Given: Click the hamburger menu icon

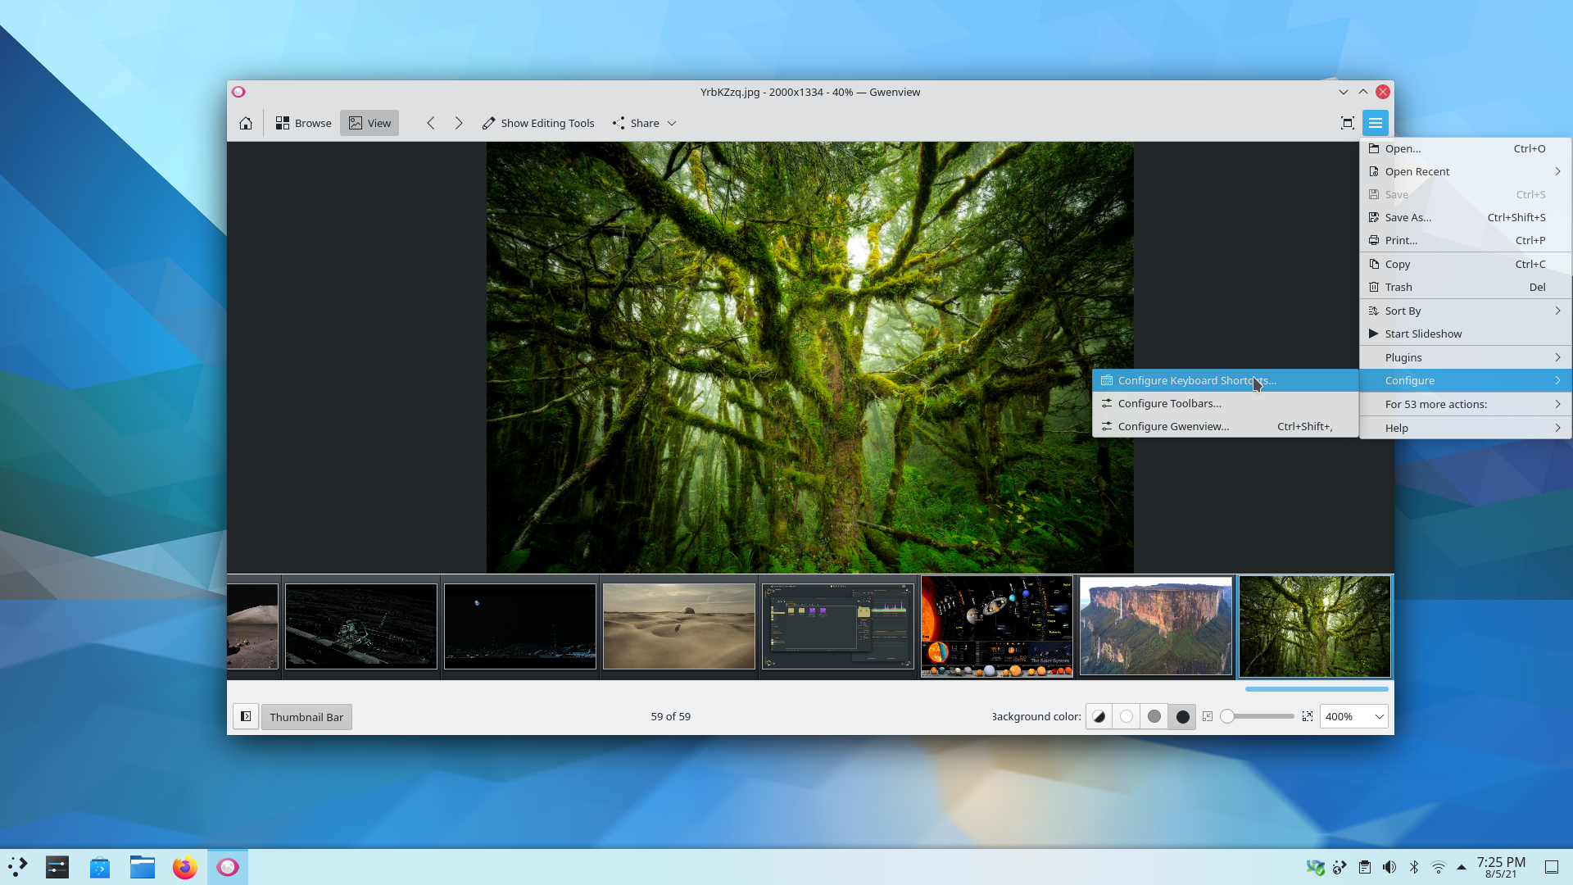Looking at the screenshot, I should coord(1376,122).
